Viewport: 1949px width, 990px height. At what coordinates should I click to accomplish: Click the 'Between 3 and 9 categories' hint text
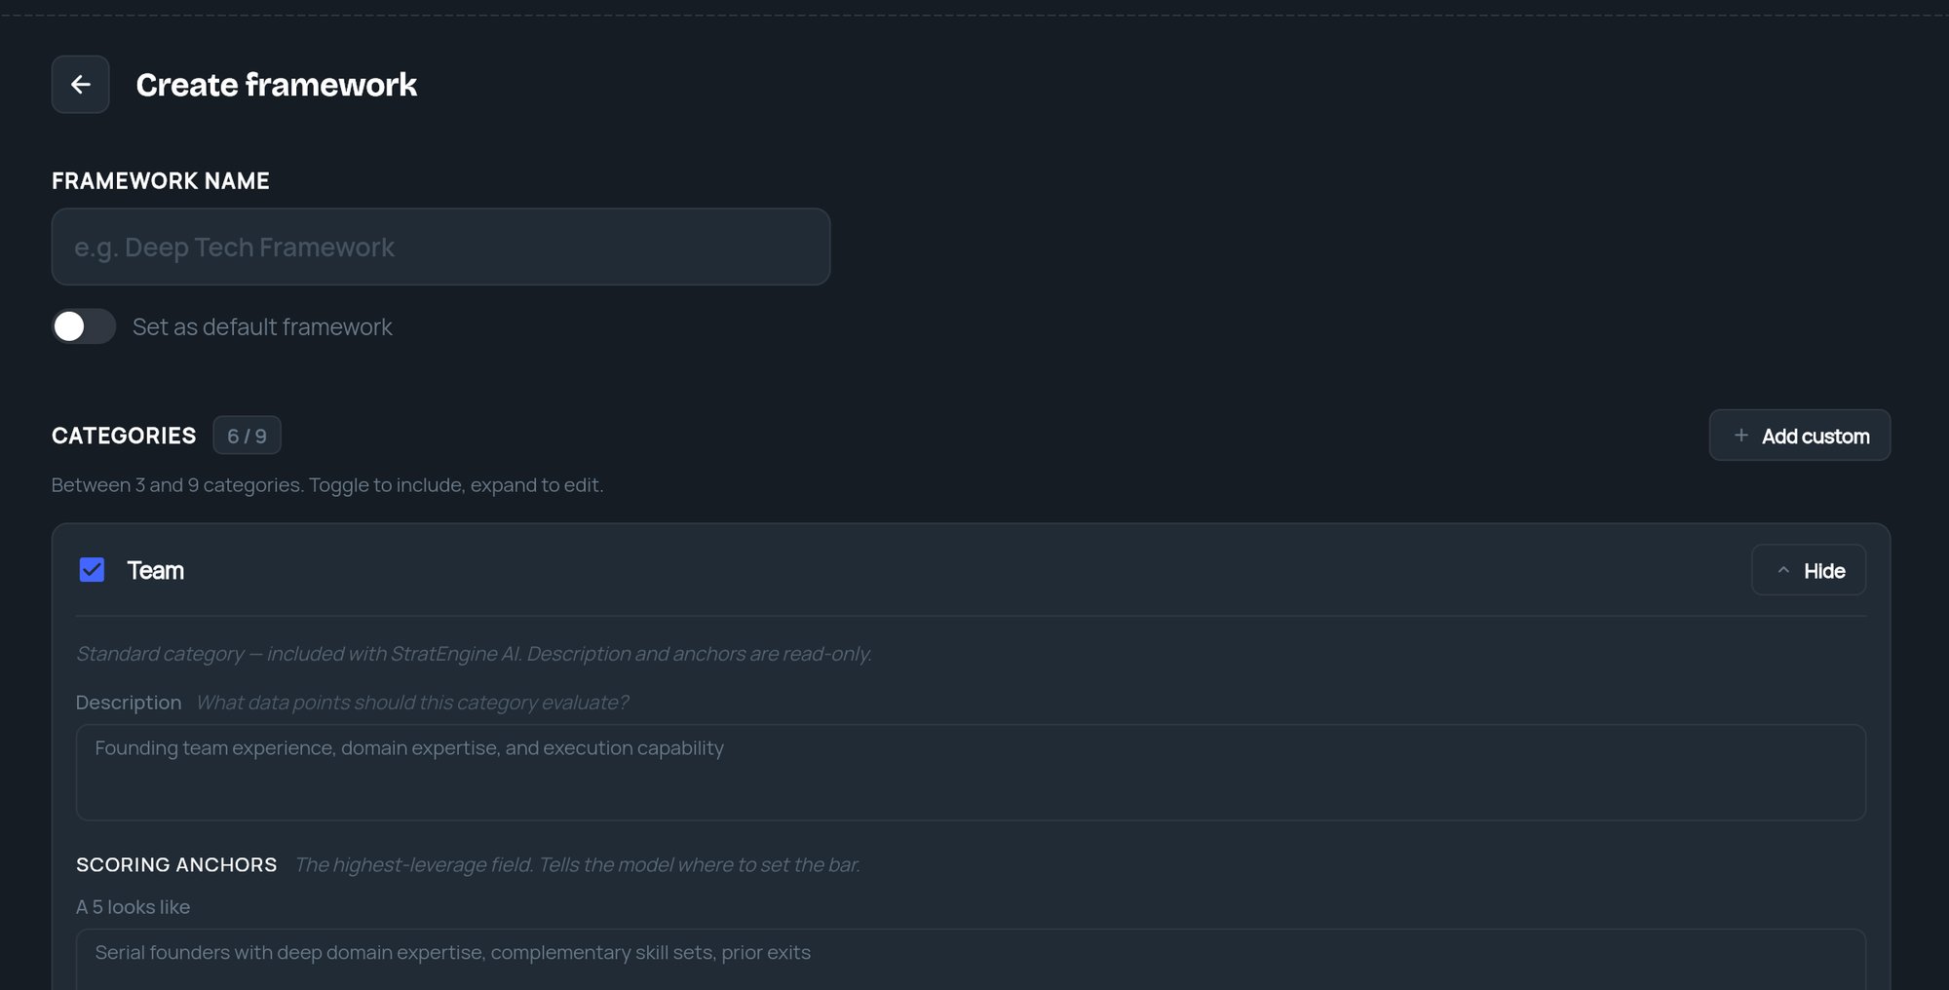tap(327, 485)
